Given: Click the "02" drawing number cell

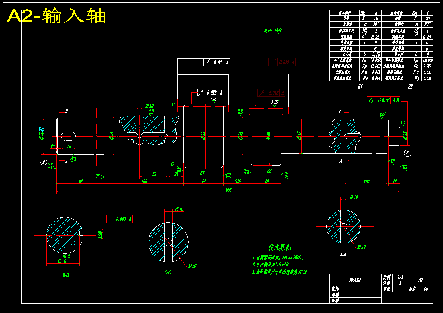Looking at the screenshot, I should point(420,280).
